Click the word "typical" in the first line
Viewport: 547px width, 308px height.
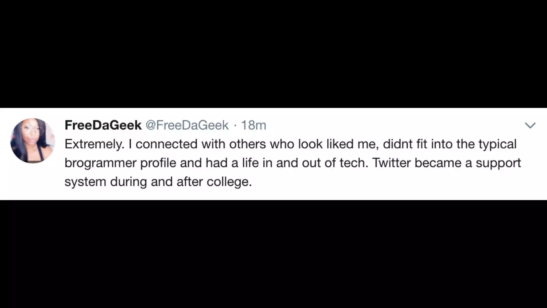[x=497, y=144]
